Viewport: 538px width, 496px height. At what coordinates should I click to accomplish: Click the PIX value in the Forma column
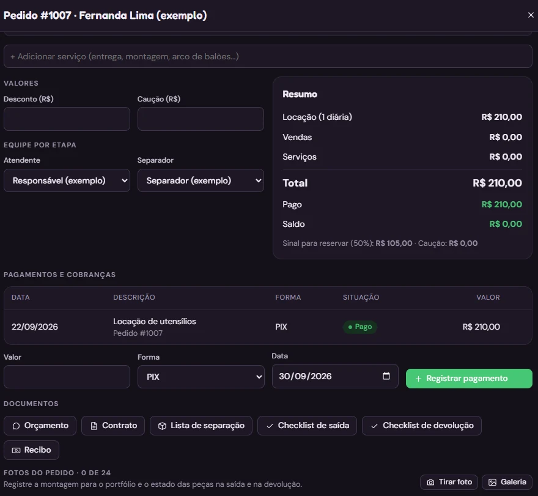click(x=281, y=327)
